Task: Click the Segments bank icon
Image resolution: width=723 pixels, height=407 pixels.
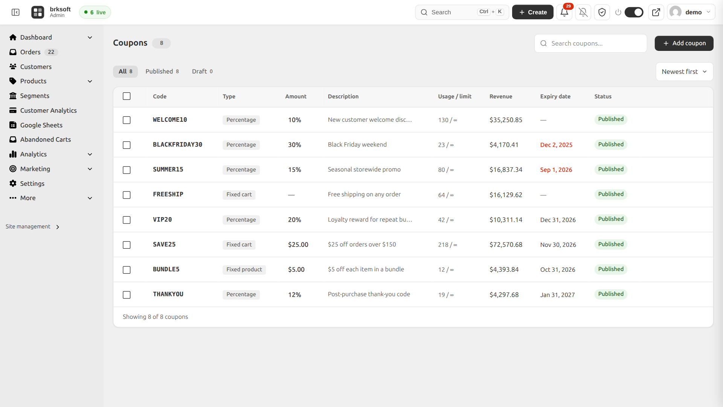Action: pos(13,96)
